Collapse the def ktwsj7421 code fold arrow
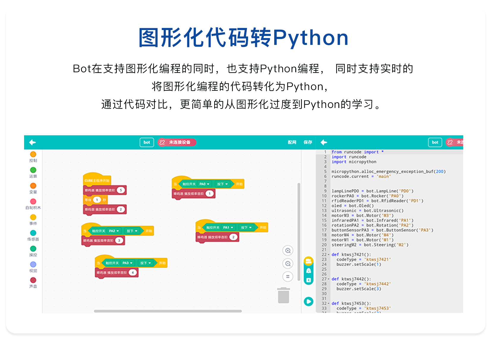 coord(328,255)
